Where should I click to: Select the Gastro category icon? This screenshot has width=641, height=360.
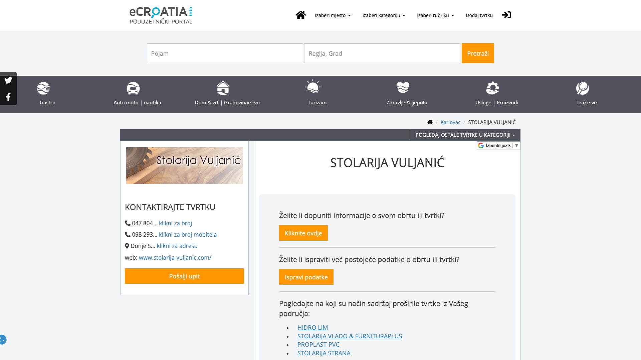(x=43, y=88)
